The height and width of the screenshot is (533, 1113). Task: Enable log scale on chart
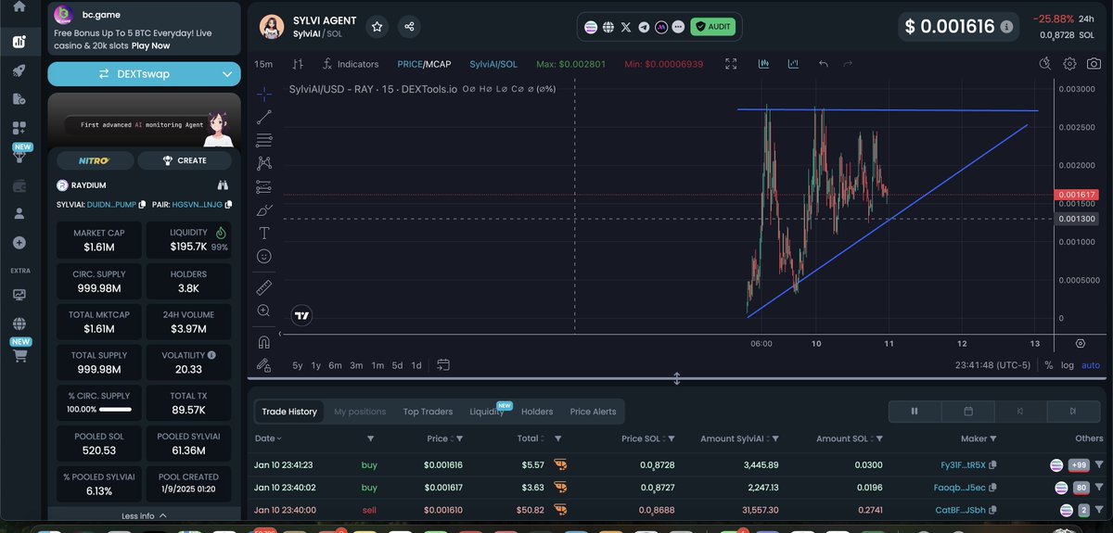click(x=1068, y=365)
